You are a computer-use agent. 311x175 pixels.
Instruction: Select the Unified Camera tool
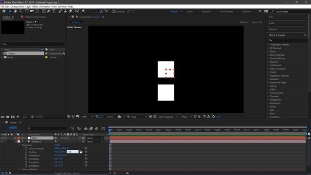[32, 11]
